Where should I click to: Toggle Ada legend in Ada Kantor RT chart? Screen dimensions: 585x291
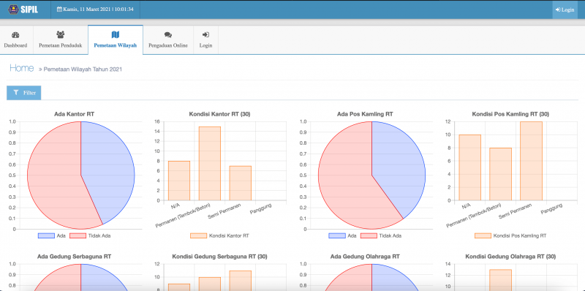[51, 235]
